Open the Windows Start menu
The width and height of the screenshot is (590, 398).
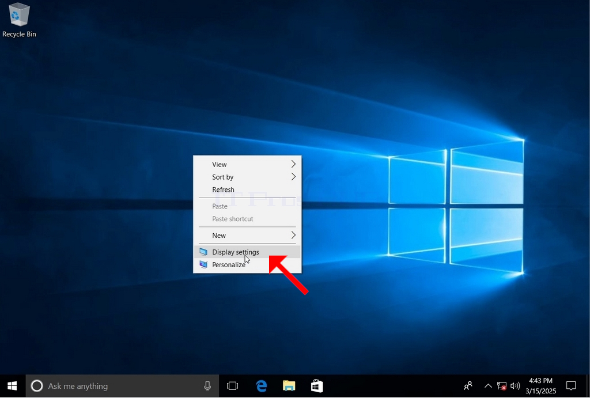click(12, 386)
